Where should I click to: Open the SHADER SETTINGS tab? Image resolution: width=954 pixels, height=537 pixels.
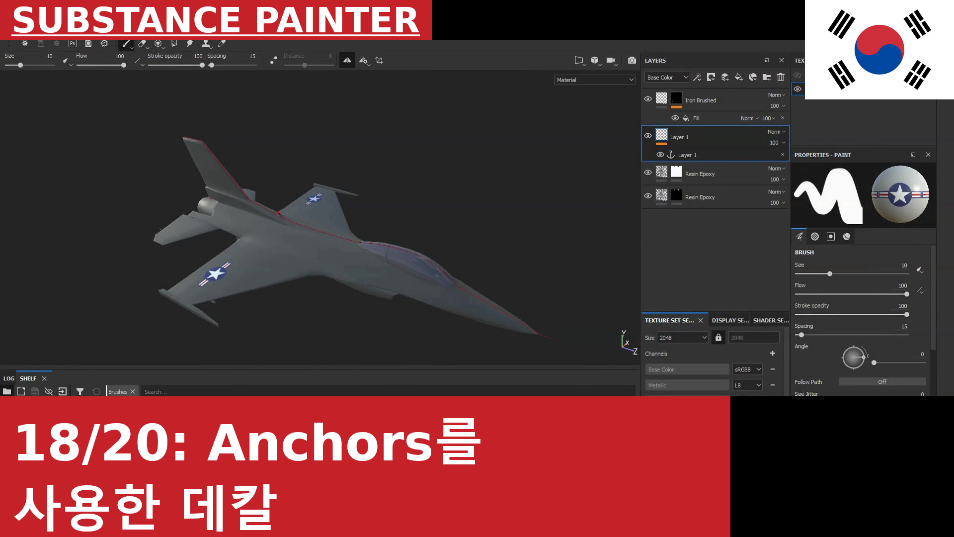771,320
